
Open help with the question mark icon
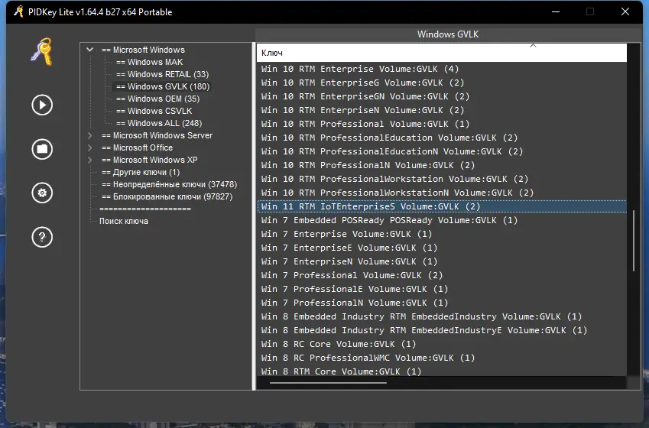(41, 237)
